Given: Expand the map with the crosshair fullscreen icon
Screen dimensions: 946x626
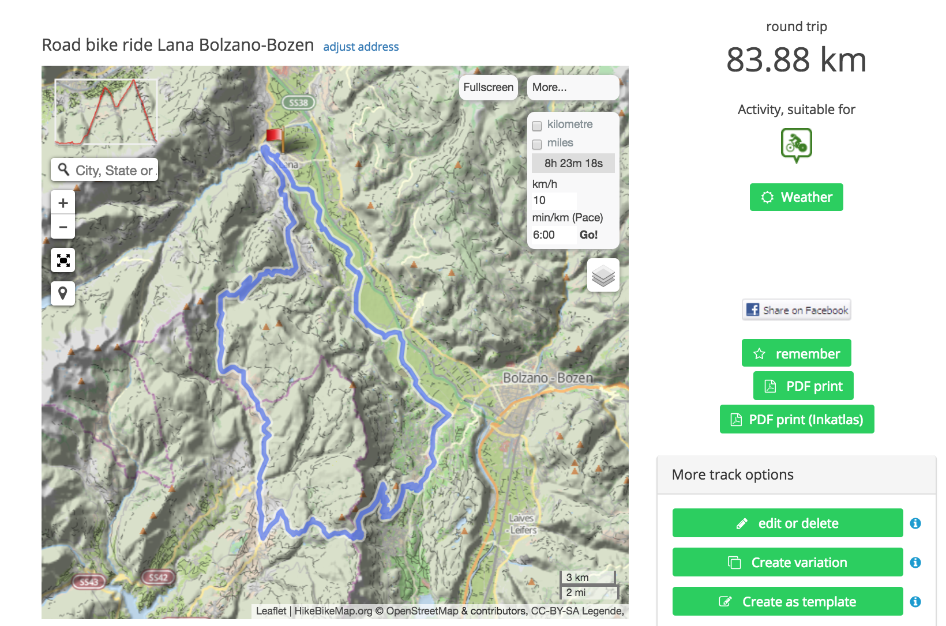Looking at the screenshot, I should (63, 260).
